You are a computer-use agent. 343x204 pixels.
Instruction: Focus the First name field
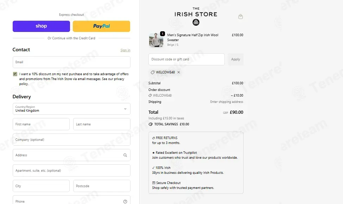[x=41, y=124]
